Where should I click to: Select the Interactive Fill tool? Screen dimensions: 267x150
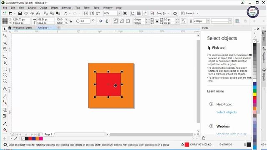tap(5, 130)
